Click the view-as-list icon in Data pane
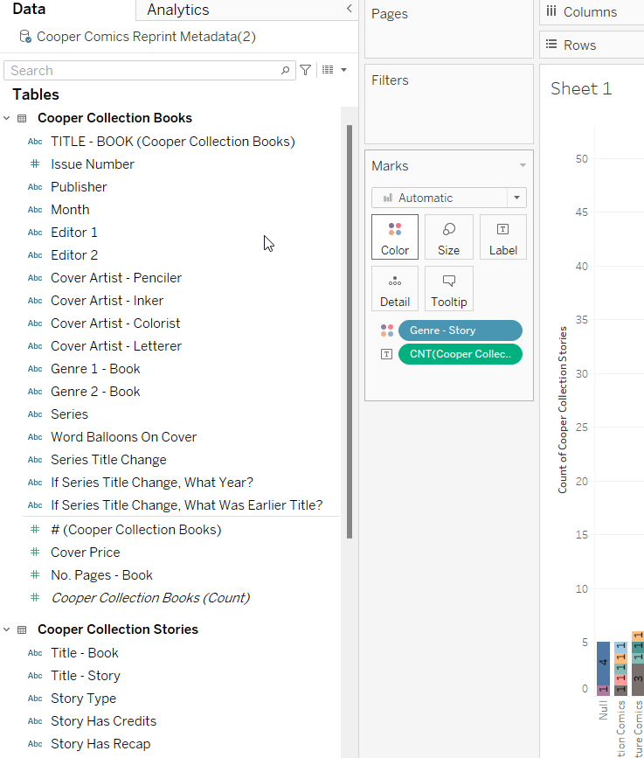Screen dimensions: 644x758 click(x=329, y=70)
